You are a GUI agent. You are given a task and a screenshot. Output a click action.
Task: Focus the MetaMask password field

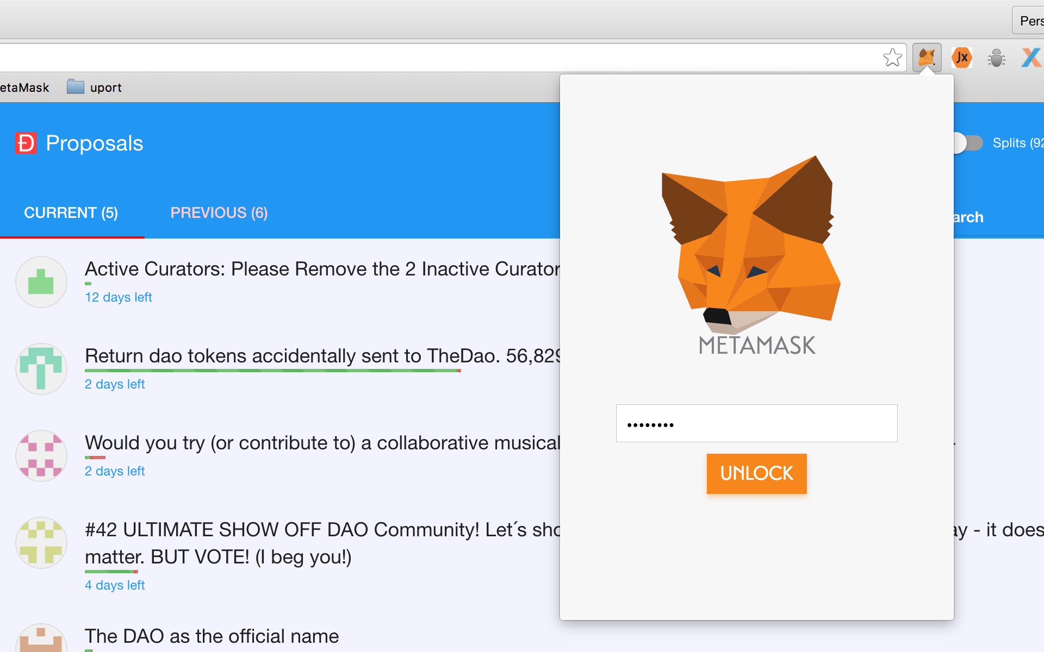[756, 423]
